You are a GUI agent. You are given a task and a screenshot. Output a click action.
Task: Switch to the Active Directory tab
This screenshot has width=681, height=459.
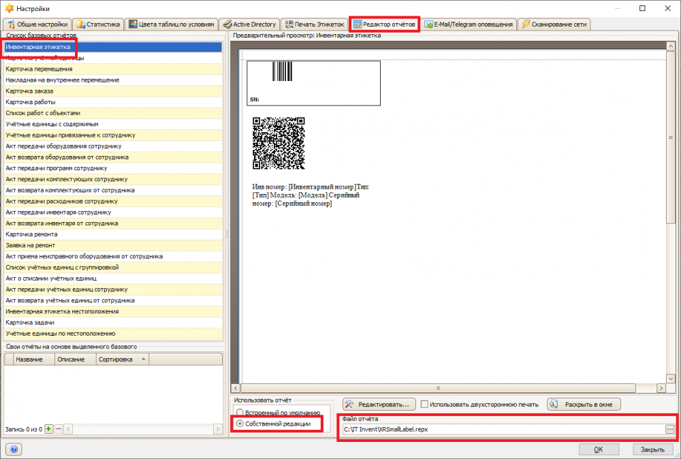point(249,25)
